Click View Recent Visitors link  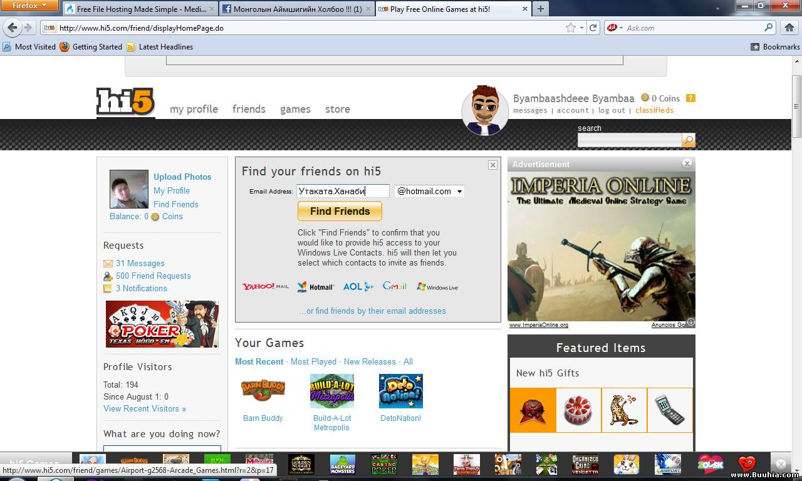(x=145, y=409)
